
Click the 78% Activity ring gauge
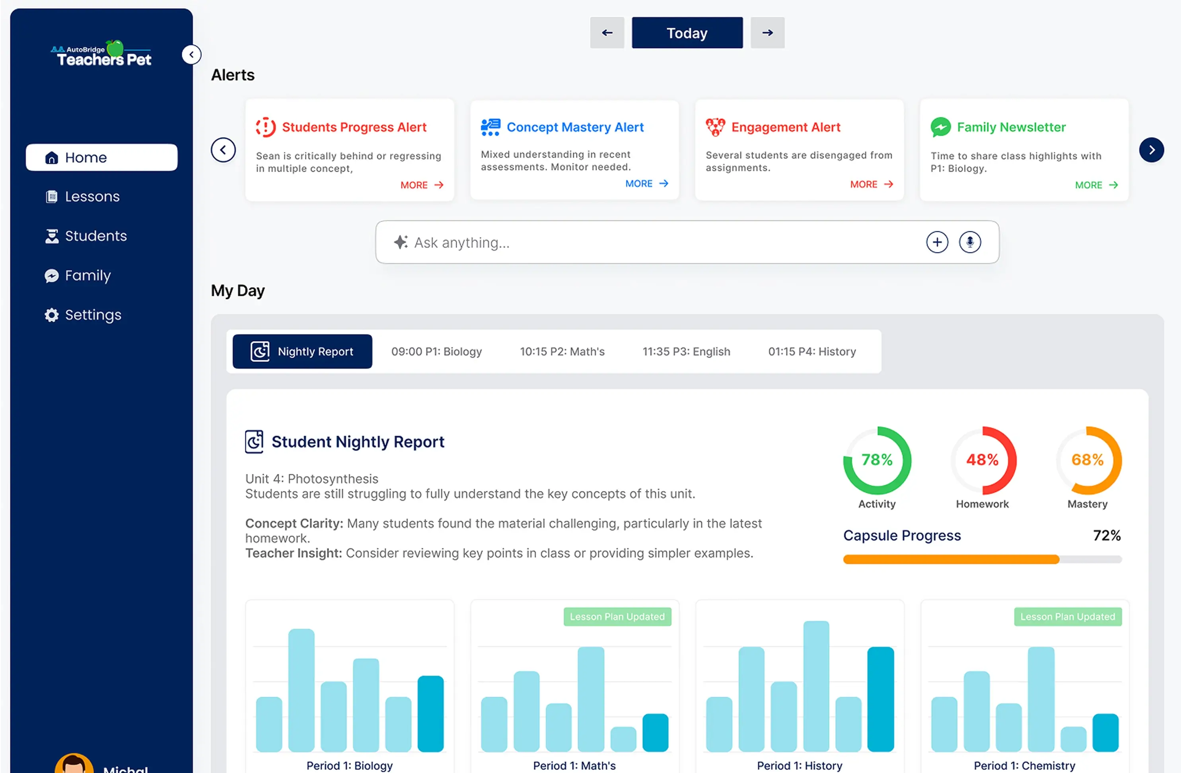point(877,460)
